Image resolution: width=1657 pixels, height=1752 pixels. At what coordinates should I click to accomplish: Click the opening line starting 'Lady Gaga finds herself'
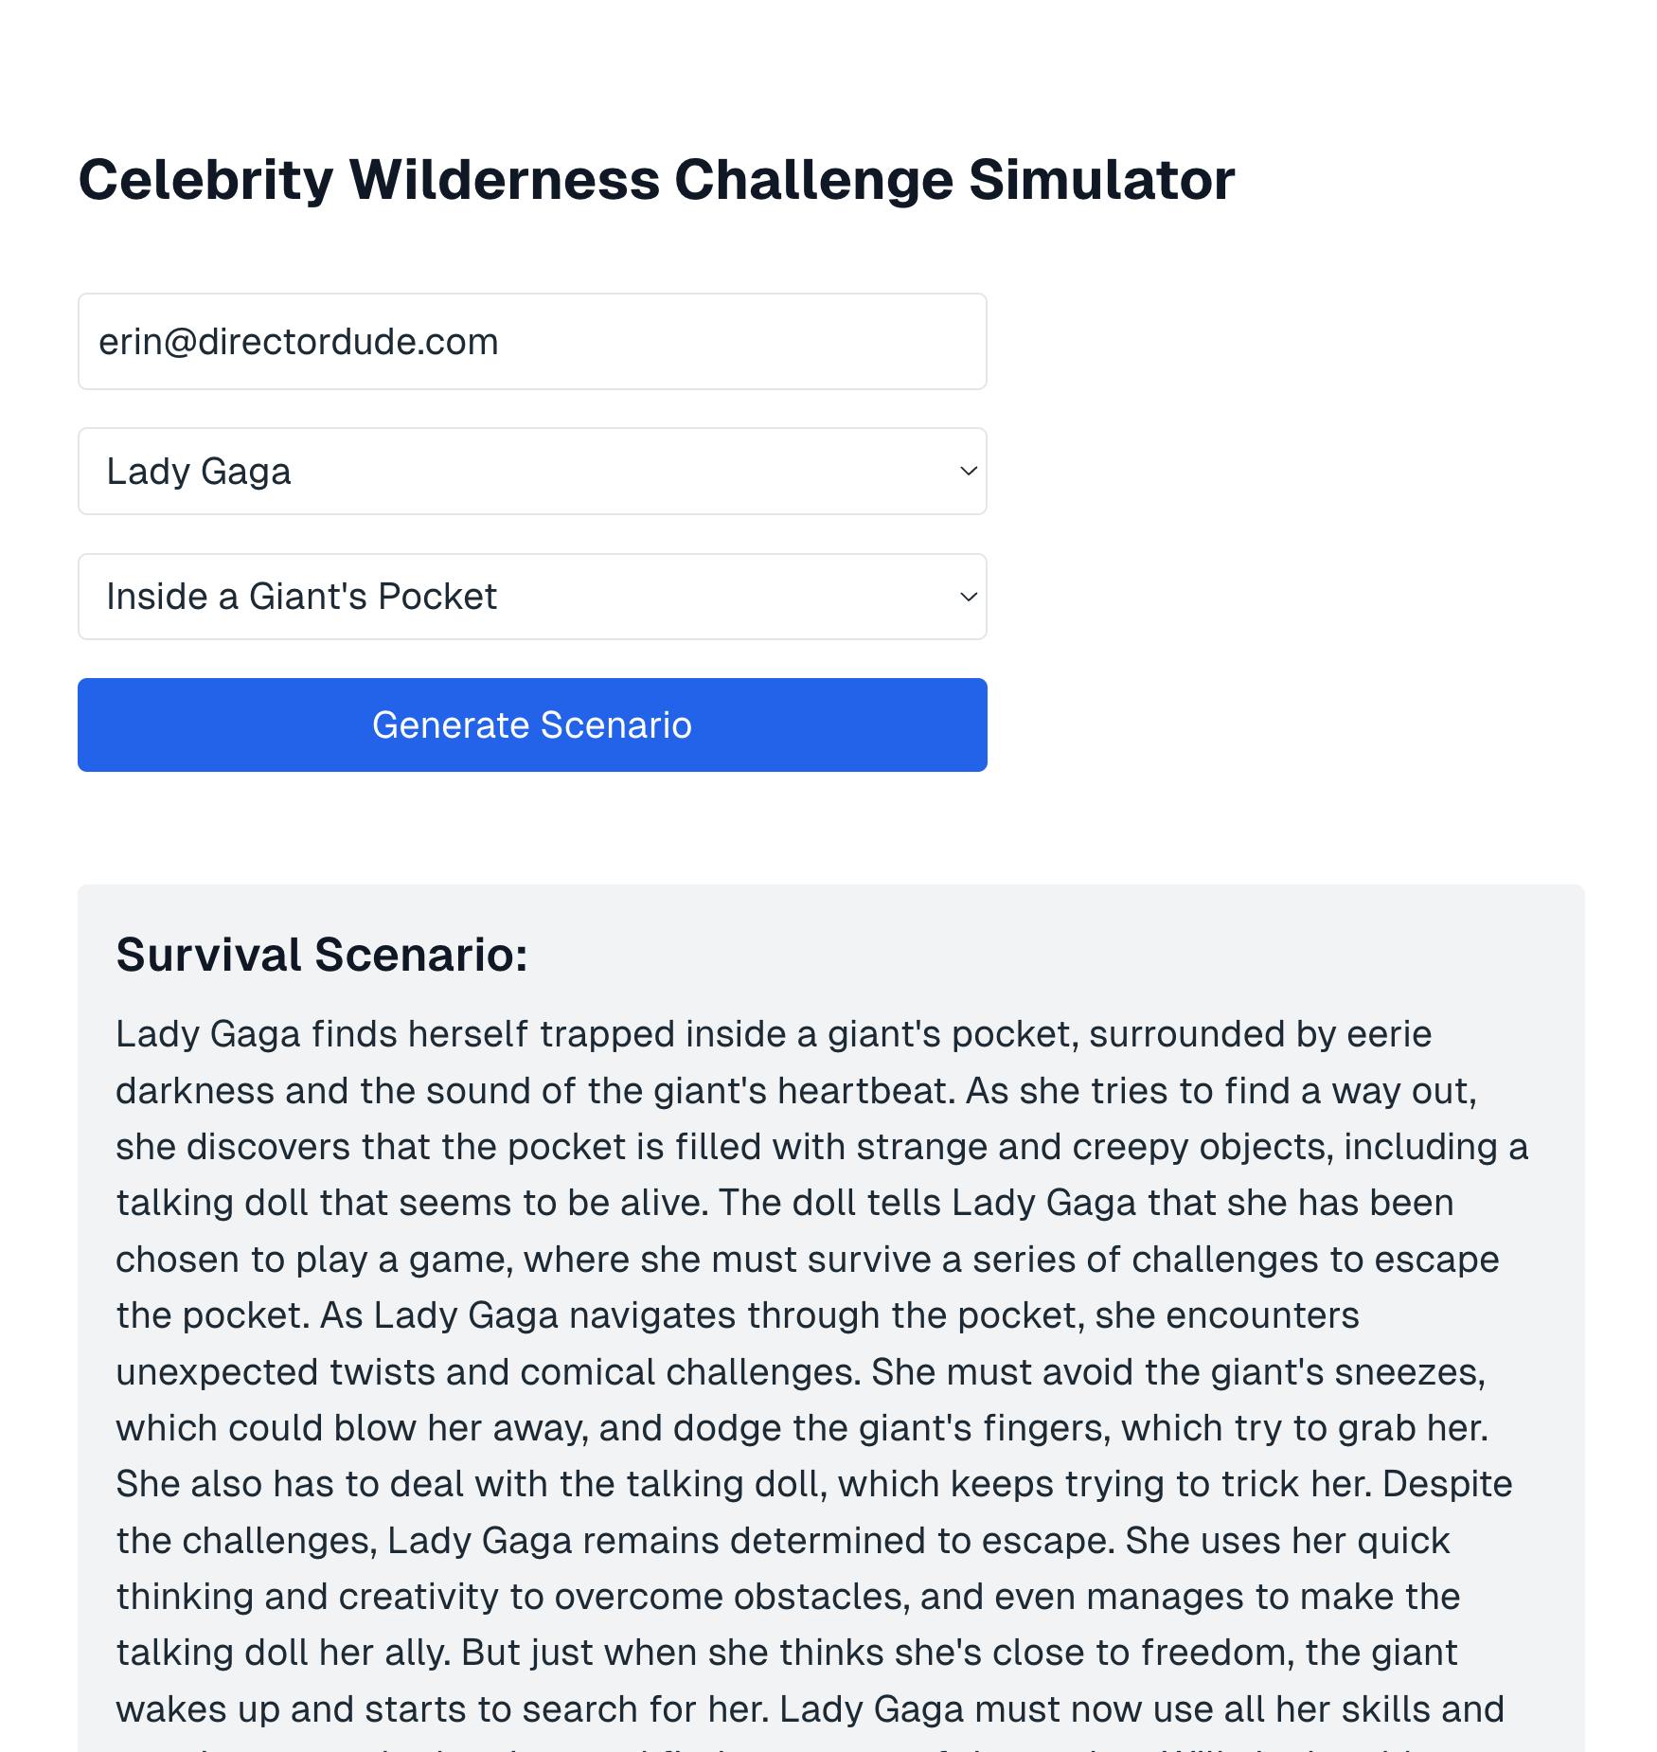click(773, 1034)
